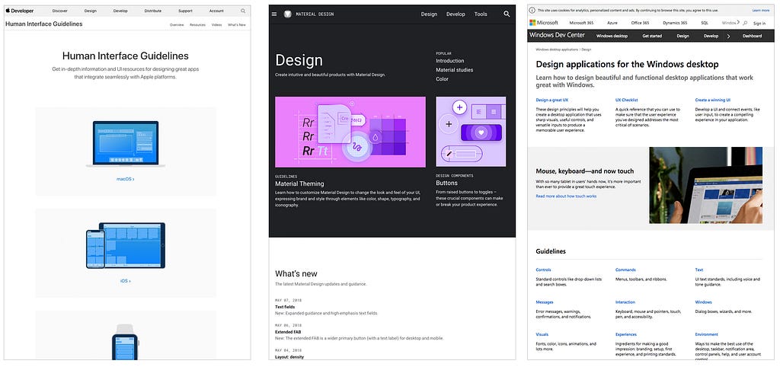This screenshot has width=780, height=367.
Task: Open Controls guideline link
Action: (543, 270)
